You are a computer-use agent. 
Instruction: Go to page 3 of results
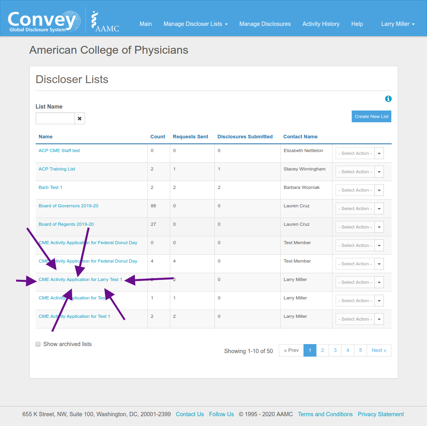coord(335,350)
